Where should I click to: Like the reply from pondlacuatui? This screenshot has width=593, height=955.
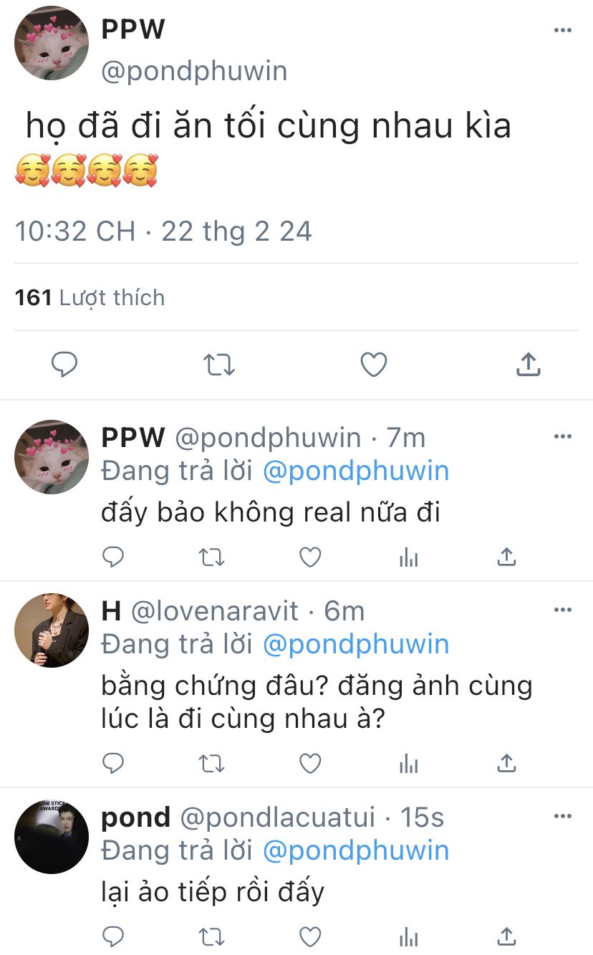pyautogui.click(x=309, y=936)
